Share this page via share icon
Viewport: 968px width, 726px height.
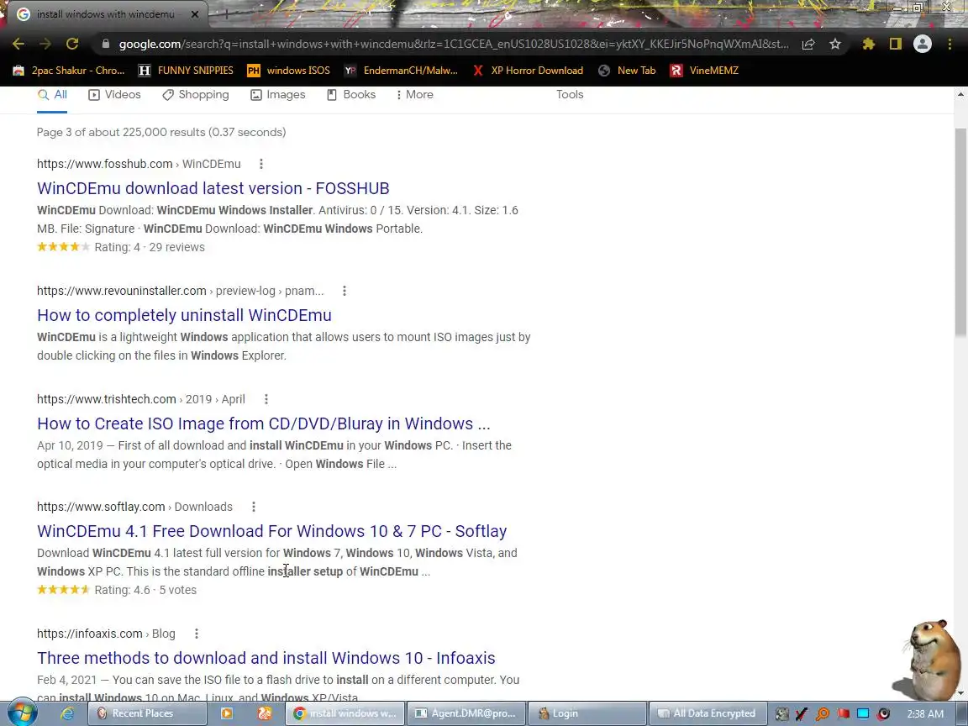pyautogui.click(x=808, y=44)
